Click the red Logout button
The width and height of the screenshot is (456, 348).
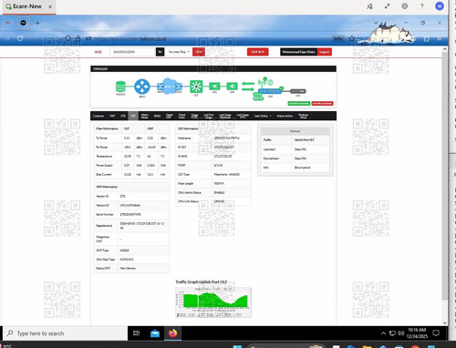tap(325, 52)
